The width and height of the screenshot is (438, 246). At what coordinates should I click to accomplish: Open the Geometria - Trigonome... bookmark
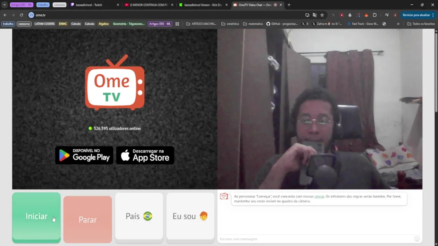[129, 24]
